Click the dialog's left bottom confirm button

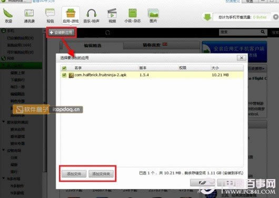[203, 182]
